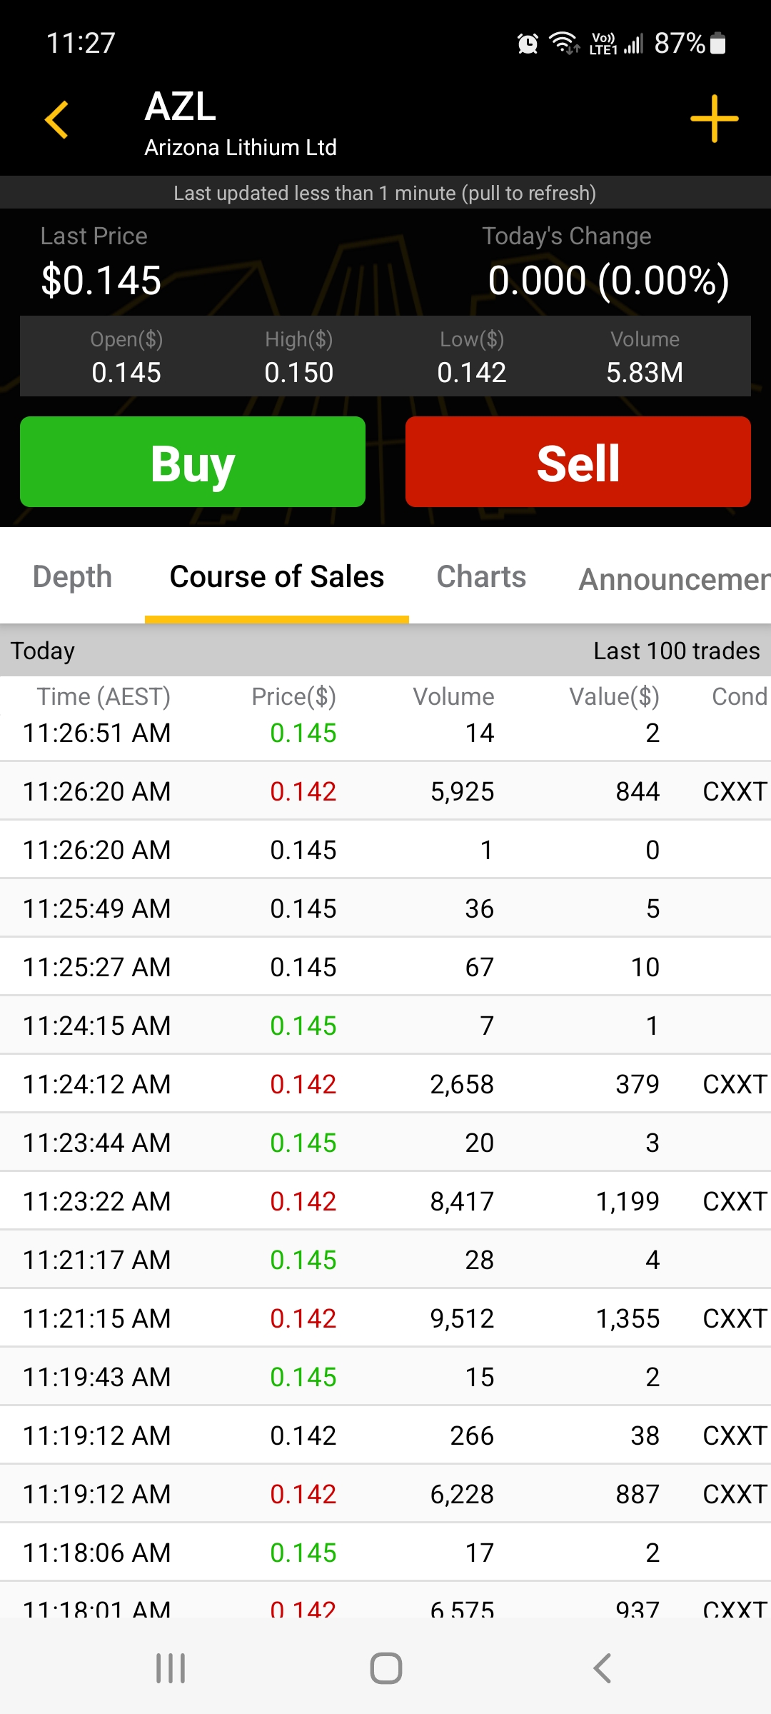Tap the status bar clock 11:27
Screen dimensions: 771x1714
point(81,43)
